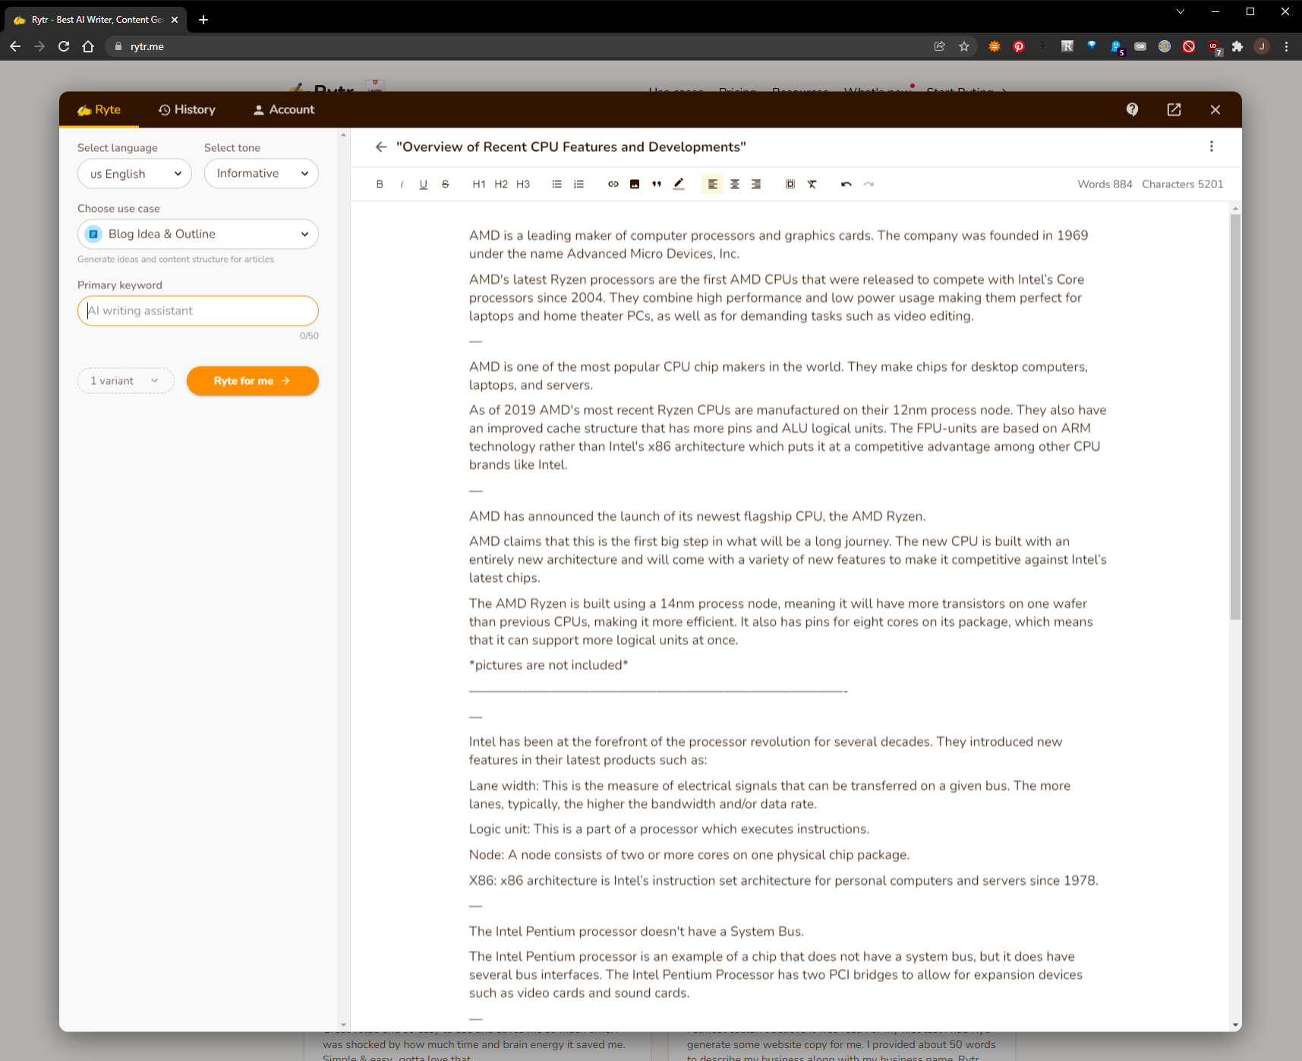Viewport: 1302px width, 1061px height.
Task: Open the Account tab
Action: click(284, 110)
